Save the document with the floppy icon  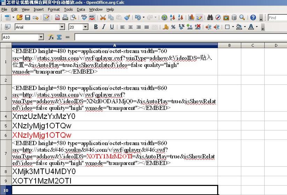point(28,17)
